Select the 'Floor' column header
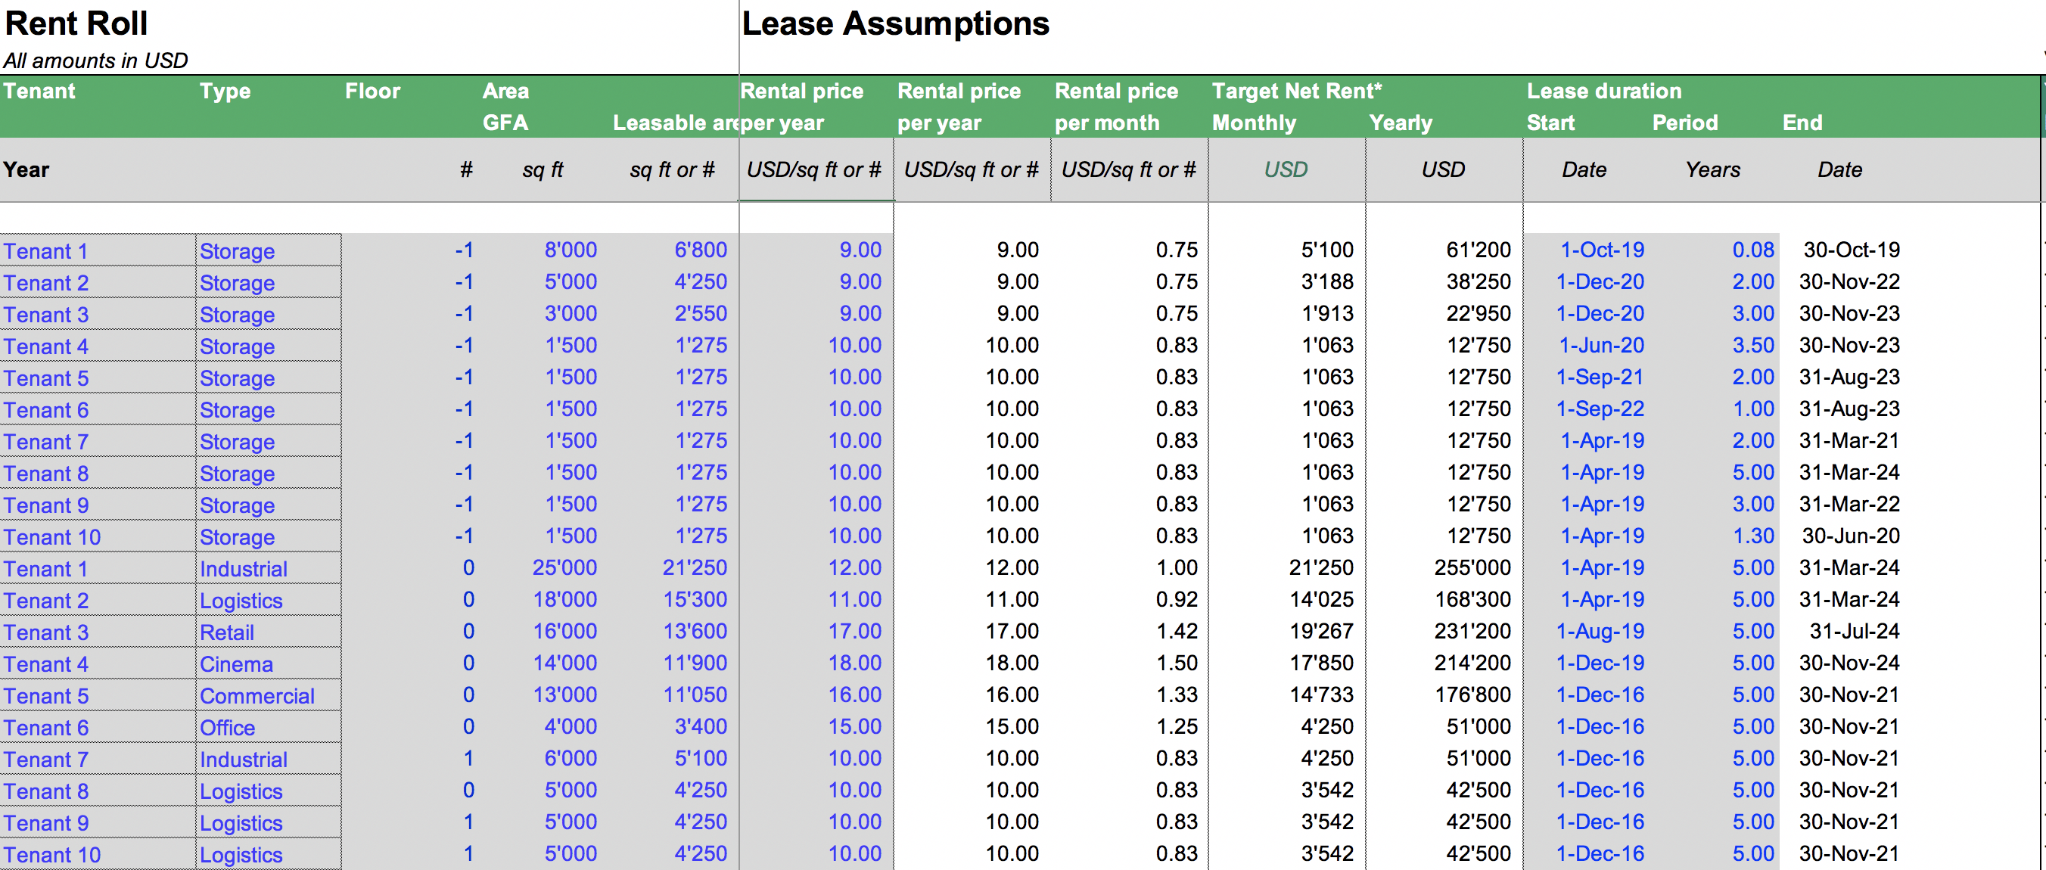 point(372,91)
